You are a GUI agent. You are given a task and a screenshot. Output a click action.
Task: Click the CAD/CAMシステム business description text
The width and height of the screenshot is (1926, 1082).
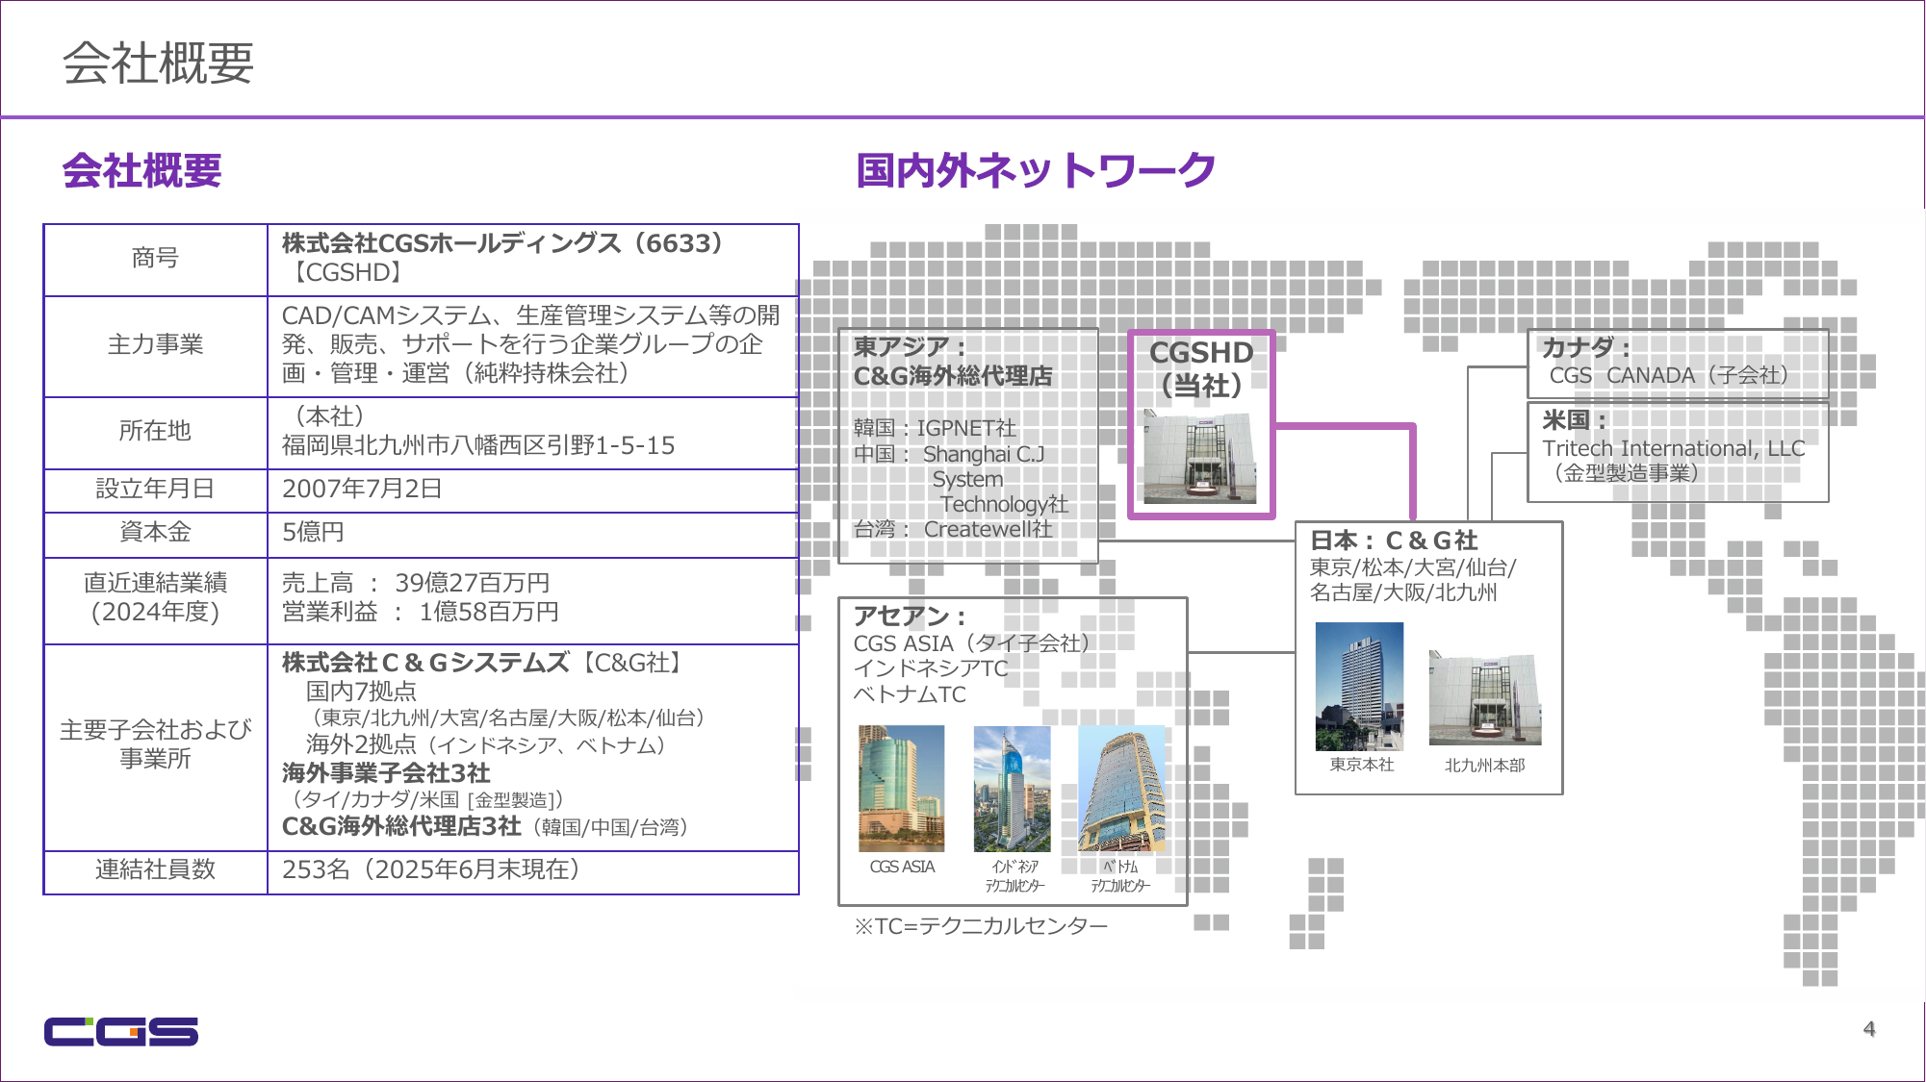[530, 344]
